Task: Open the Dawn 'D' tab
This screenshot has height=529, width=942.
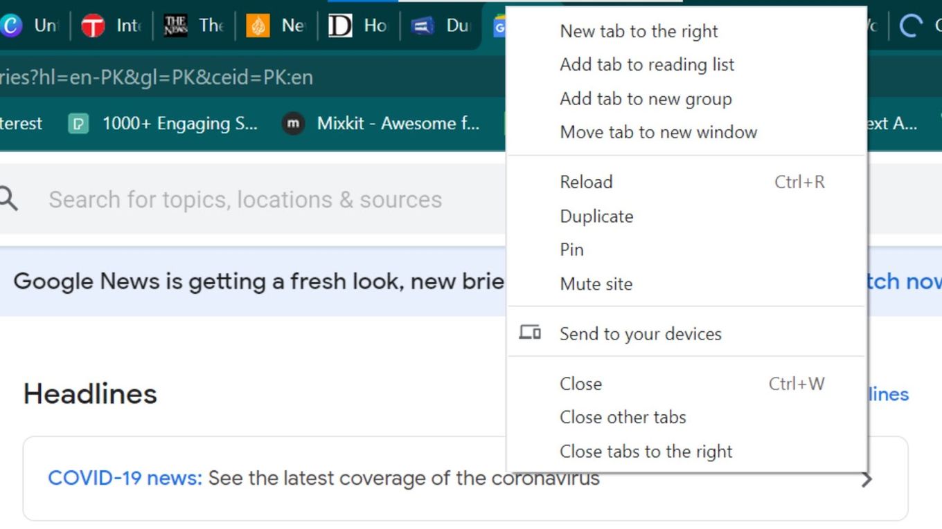Action: coord(357,26)
